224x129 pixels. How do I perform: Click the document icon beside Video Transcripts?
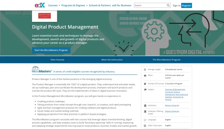pos(145,126)
